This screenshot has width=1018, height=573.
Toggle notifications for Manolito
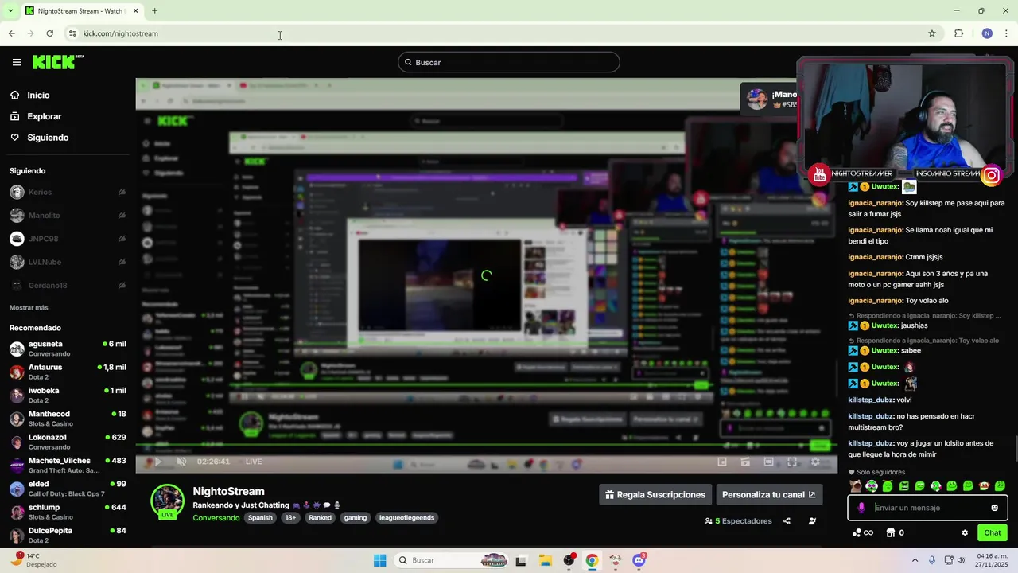122,216
